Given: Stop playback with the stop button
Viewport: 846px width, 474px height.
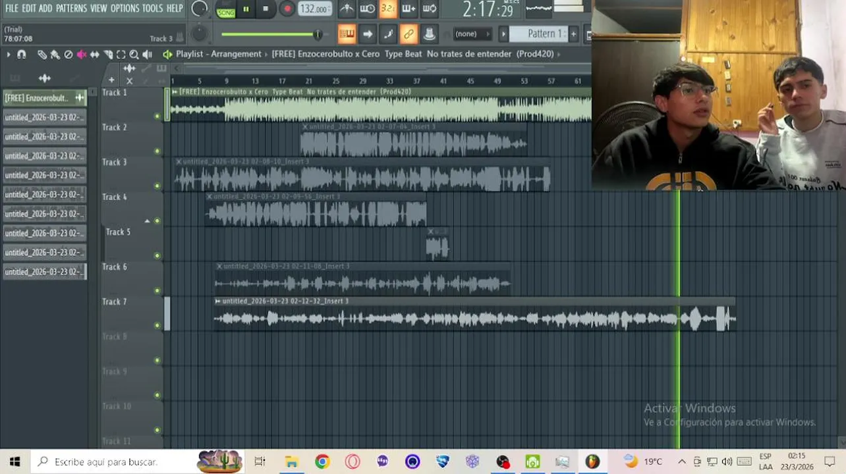Looking at the screenshot, I should tap(266, 9).
